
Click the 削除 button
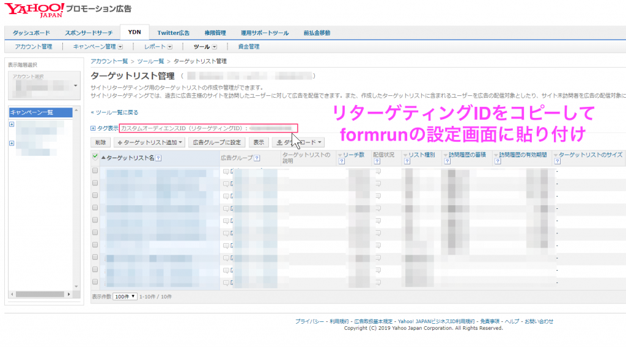[x=101, y=142]
